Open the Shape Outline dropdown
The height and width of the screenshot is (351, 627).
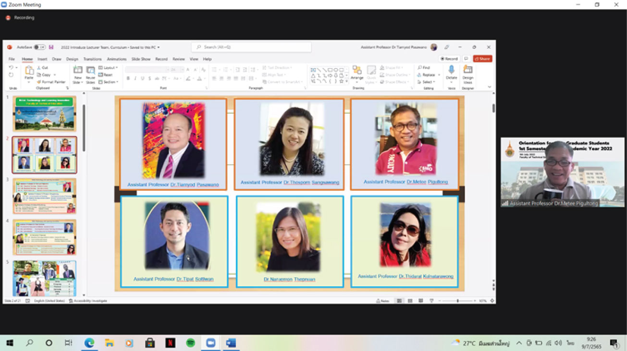(x=396, y=75)
